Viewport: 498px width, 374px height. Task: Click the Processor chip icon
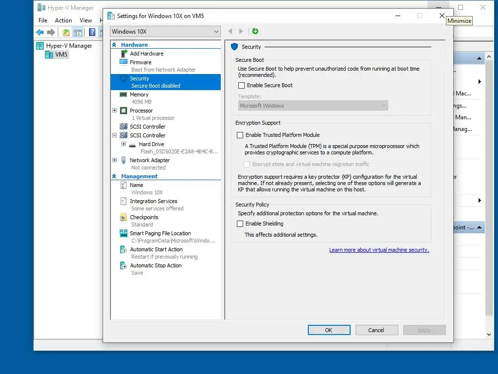[x=124, y=111]
